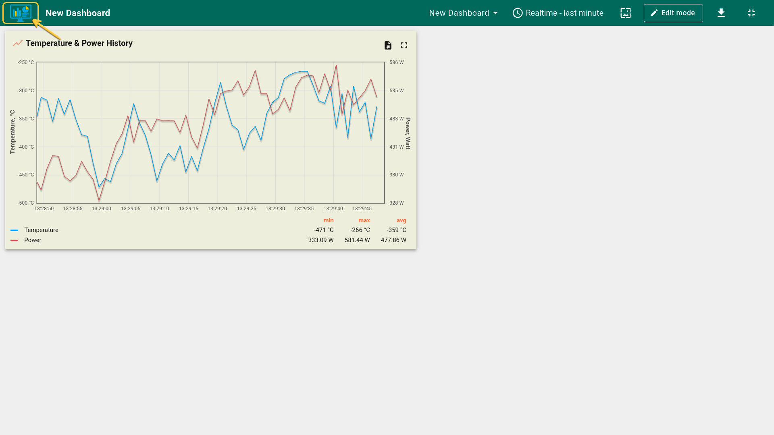
Task: Click the Temperature & Power History title
Action: [79, 43]
